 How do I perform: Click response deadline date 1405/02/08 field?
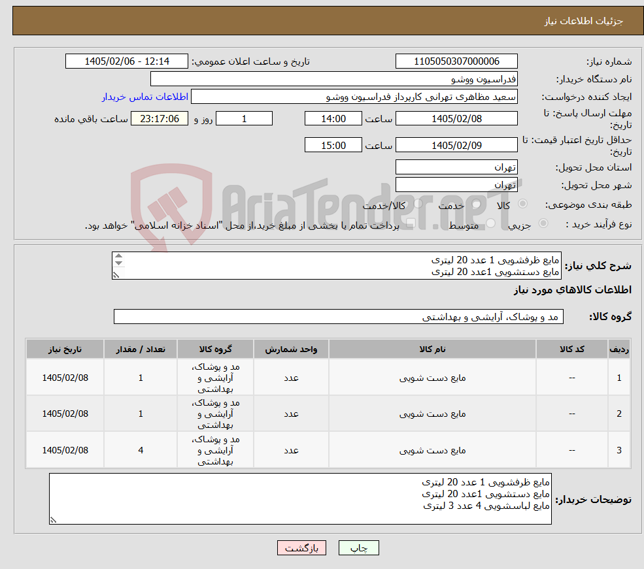pos(456,118)
